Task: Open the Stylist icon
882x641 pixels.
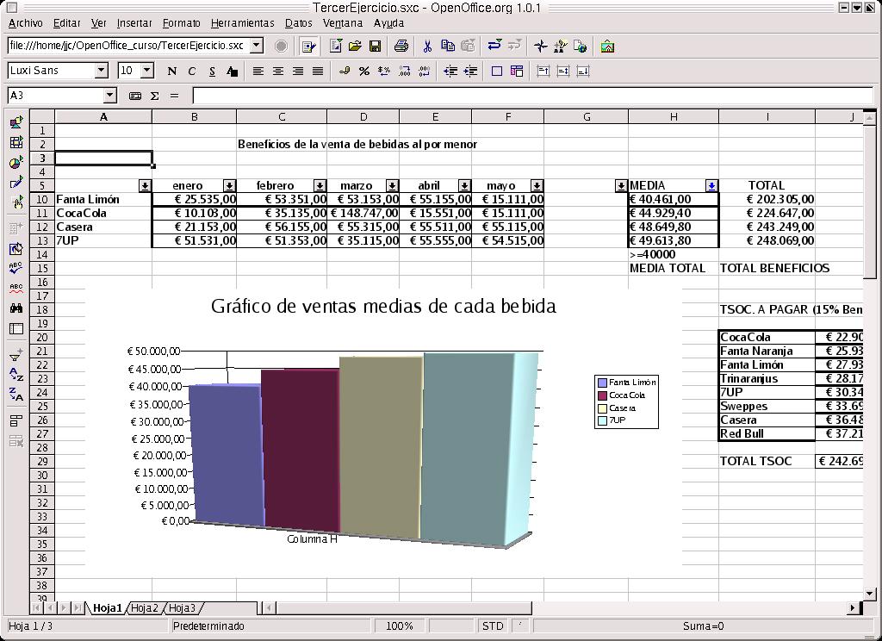Action: (560, 47)
